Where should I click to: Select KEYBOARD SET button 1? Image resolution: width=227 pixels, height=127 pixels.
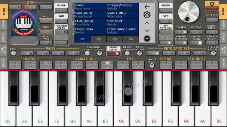click(154, 53)
